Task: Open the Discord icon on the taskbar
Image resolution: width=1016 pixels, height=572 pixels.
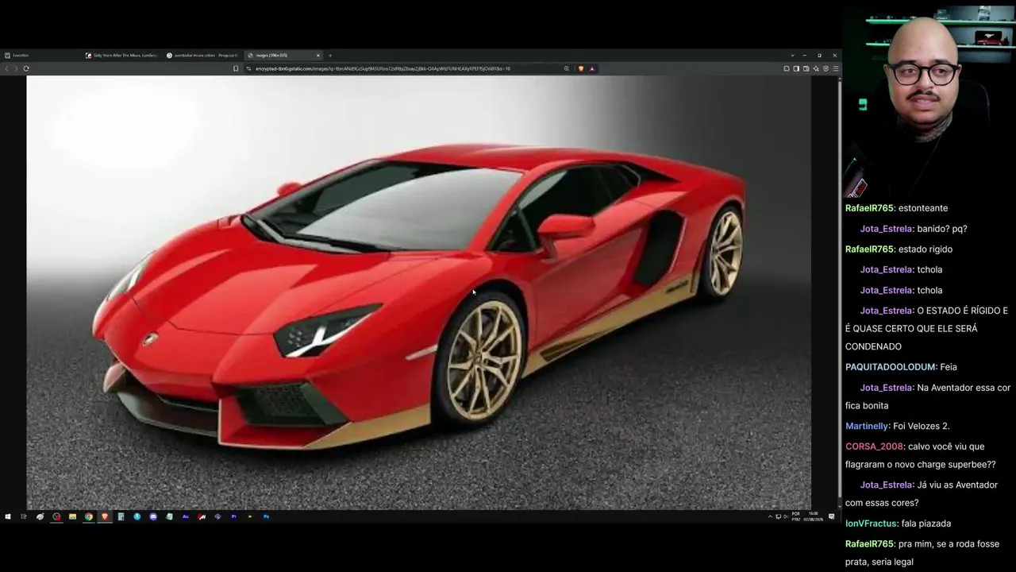Action: pyautogui.click(x=153, y=516)
